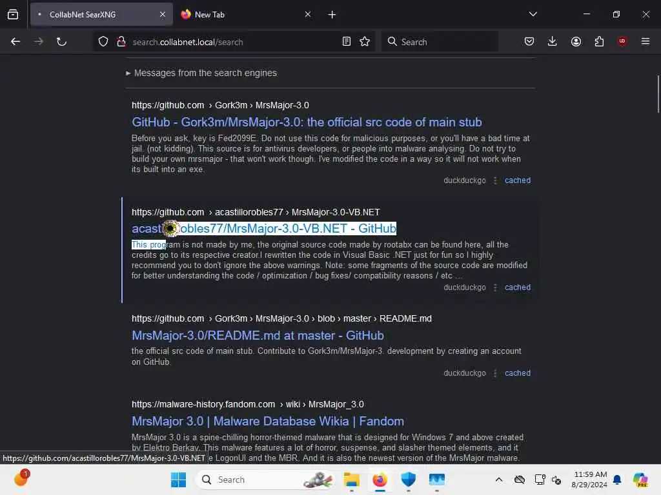List all tabs with the dropdown arrow
The image size is (661, 495).
click(x=533, y=14)
